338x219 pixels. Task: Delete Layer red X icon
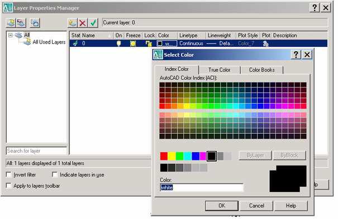83,23
